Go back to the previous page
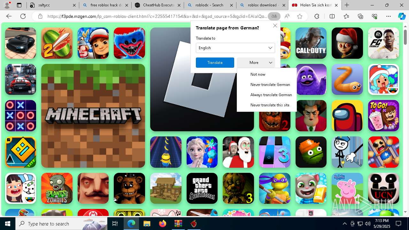409x230 pixels. (9, 16)
